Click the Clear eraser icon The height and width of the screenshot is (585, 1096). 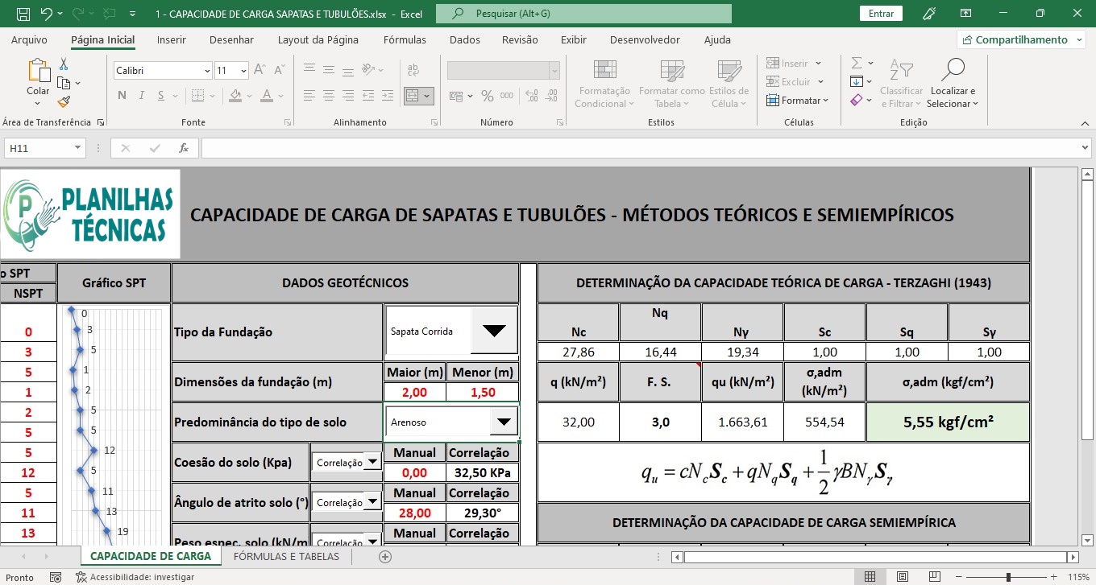(x=857, y=100)
